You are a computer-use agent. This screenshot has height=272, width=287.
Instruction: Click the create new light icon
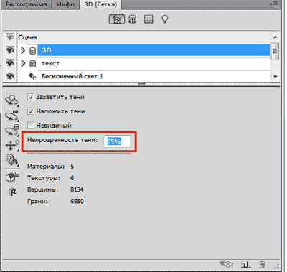[245, 264]
